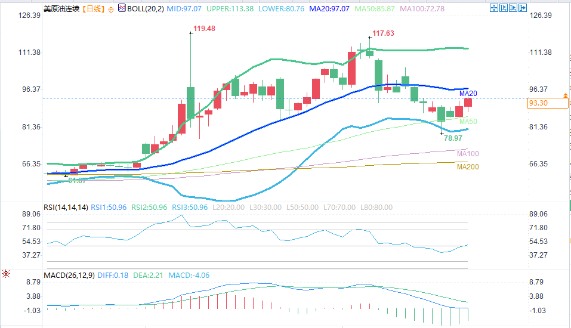Select the 日线 period label
Viewport: 571px width, 328px height.
coord(94,8)
